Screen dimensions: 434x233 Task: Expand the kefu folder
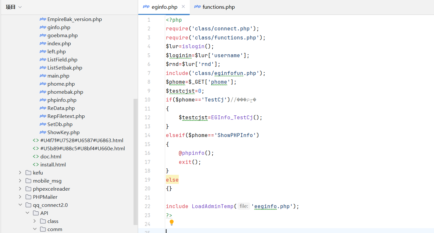pos(20,173)
